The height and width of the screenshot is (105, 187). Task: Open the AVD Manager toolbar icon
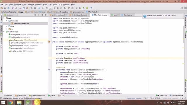pyautogui.click(x=80, y=8)
